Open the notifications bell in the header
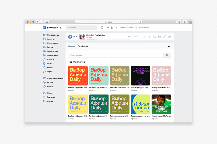 [102, 27]
